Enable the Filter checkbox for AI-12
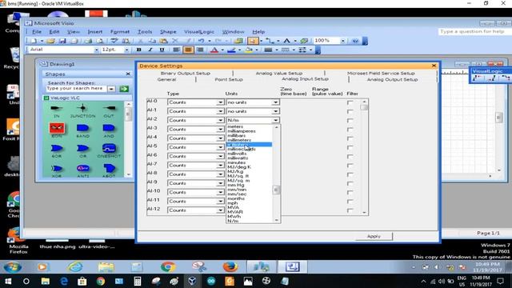 coord(350,210)
